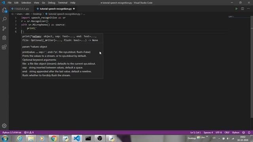Open Internet Explorer from taskbar

19,138
